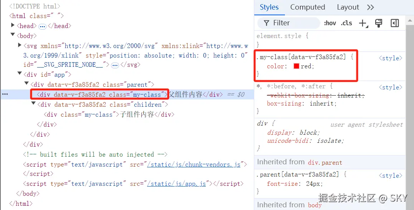
Task: Expand the svg element node
Action: 19,45
